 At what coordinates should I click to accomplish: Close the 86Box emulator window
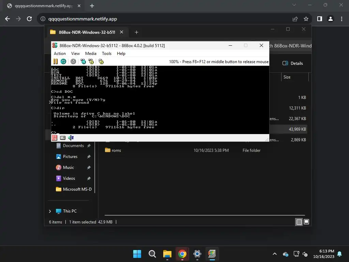point(261,45)
